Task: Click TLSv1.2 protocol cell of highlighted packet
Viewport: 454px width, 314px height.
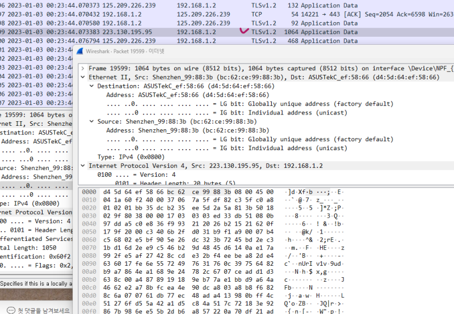Action: point(264,32)
